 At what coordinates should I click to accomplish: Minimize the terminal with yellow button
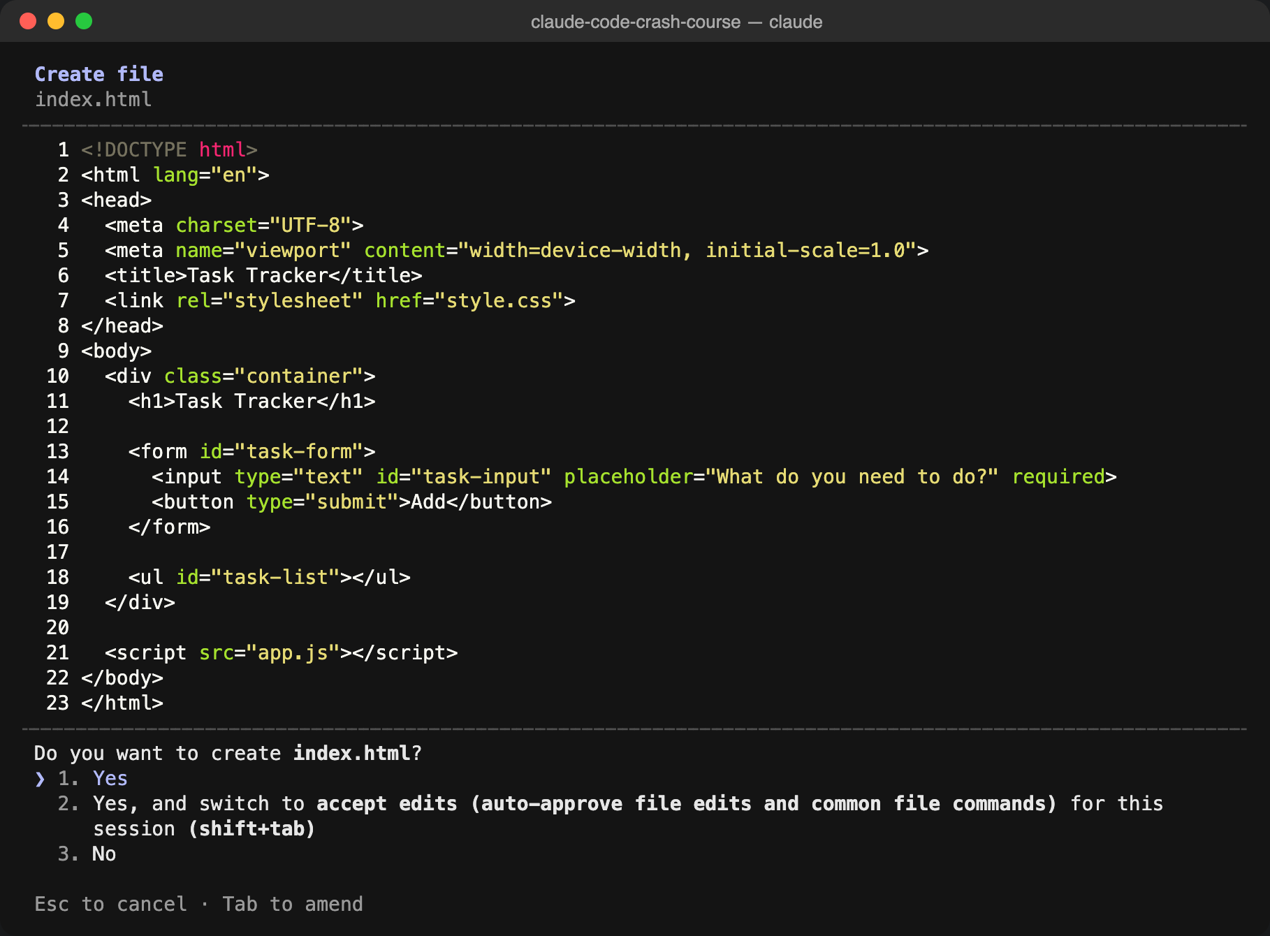click(56, 21)
